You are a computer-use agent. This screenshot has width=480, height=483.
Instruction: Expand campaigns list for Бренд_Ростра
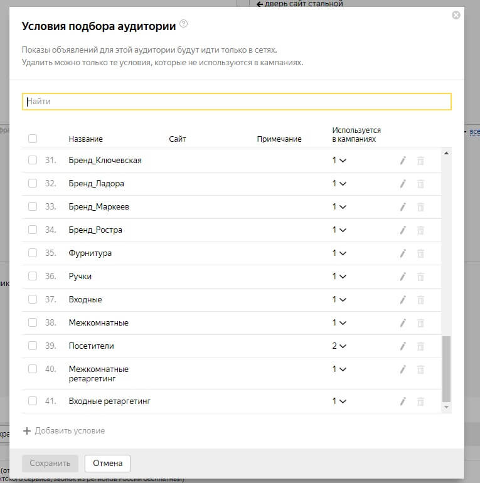click(339, 230)
